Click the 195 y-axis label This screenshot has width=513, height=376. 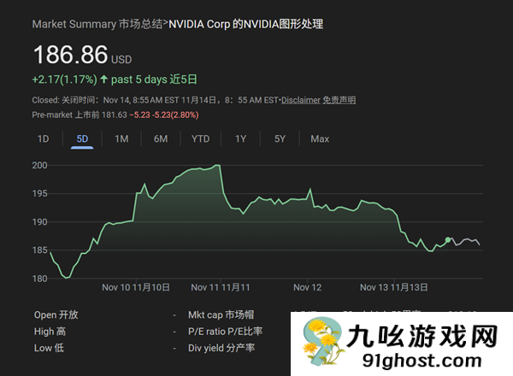pyautogui.click(x=39, y=194)
